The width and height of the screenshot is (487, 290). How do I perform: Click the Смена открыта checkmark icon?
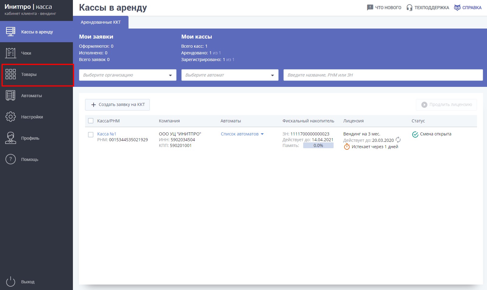415,134
